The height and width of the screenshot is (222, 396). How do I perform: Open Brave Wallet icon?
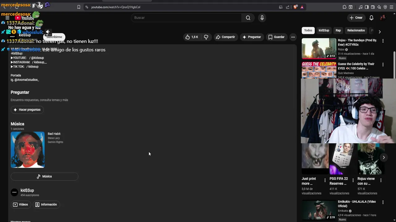point(373,7)
